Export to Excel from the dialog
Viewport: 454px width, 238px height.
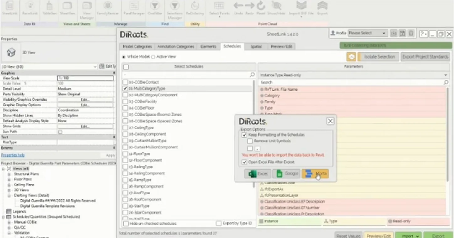pos(258,174)
